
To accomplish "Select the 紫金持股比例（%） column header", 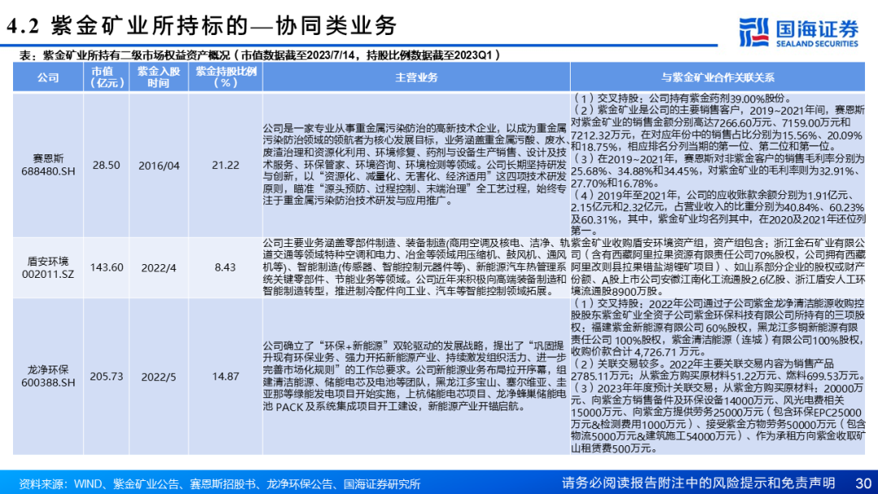I will (x=226, y=77).
